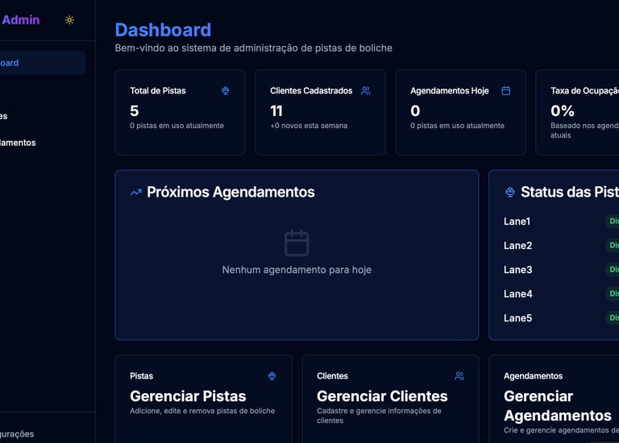Click the bowling icon beside Status das Pistas

click(510, 193)
